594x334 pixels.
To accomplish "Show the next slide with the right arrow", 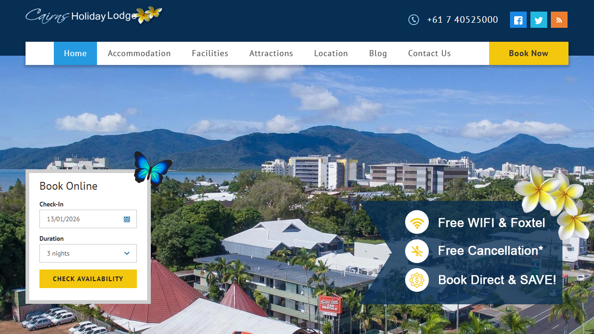I will point(588,103).
